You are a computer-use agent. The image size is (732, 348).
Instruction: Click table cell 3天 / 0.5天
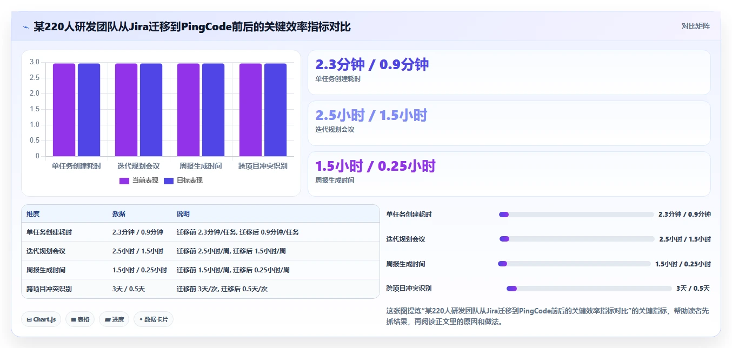pos(129,289)
